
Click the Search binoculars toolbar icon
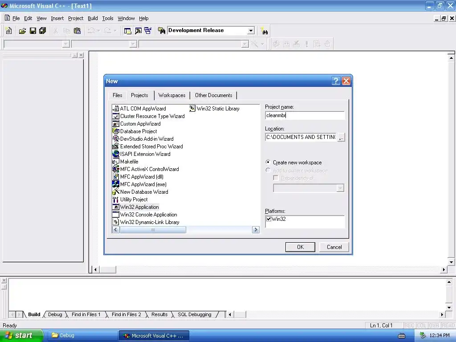tap(264, 31)
